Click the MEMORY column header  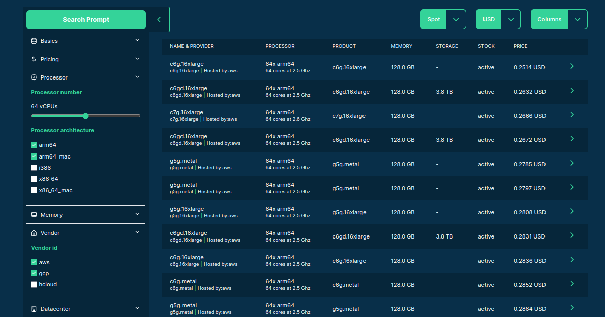coord(401,46)
